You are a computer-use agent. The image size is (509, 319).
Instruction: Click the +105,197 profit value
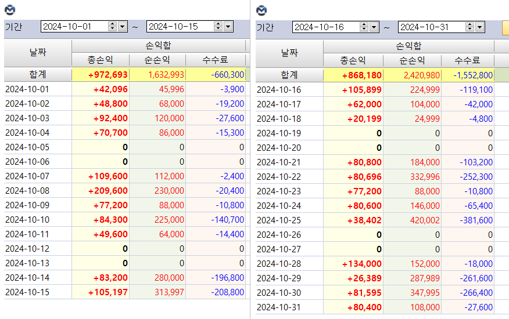(x=107, y=292)
